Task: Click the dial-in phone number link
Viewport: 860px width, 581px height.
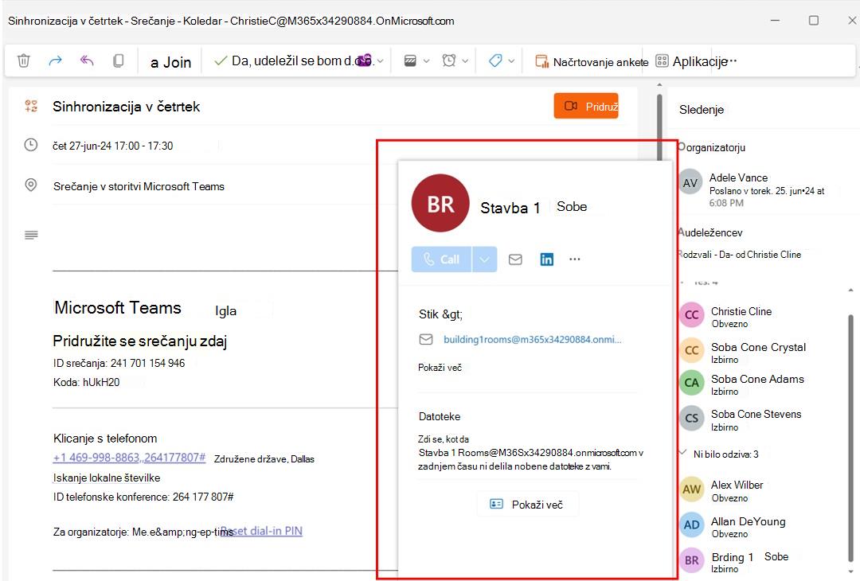Action: click(130, 457)
